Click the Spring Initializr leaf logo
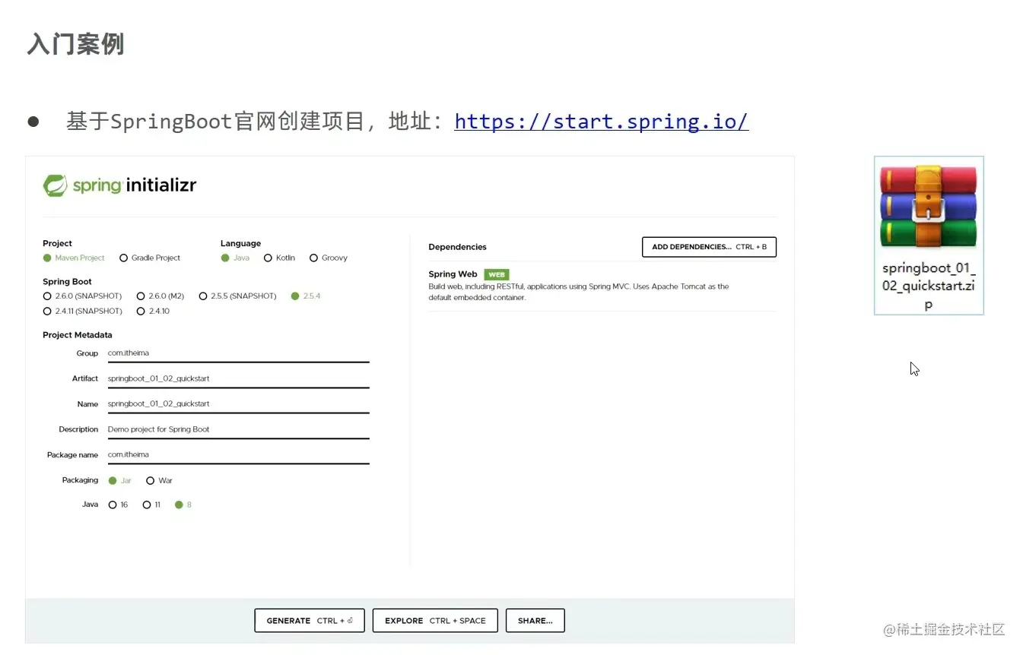Image resolution: width=1023 pixels, height=655 pixels. tap(54, 184)
